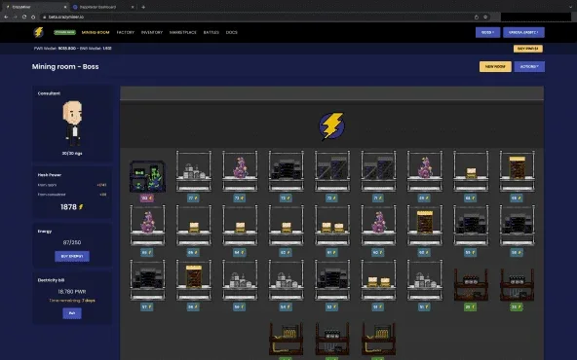Select the wooden rack rig labeled 23

coord(517,284)
